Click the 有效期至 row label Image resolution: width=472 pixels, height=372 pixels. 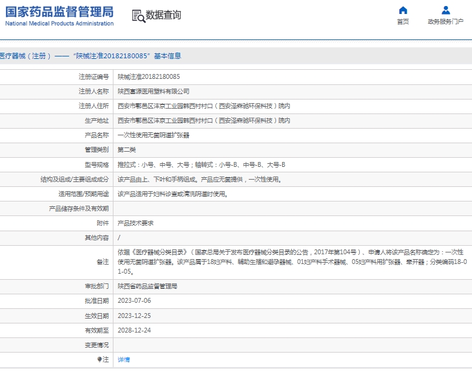(96, 331)
